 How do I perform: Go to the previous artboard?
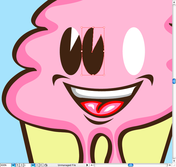[21, 165]
